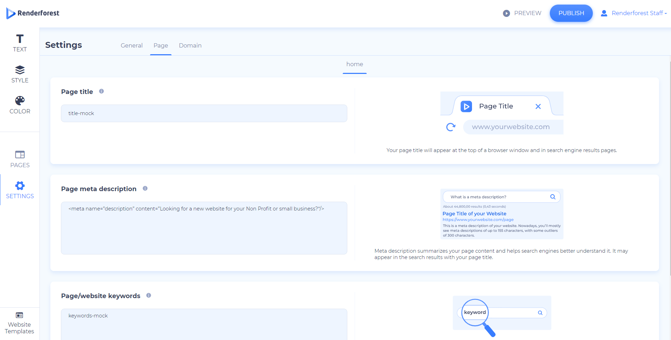Screen dimensions: 671x340
Task: Switch to the Domain settings tab
Action: click(190, 45)
